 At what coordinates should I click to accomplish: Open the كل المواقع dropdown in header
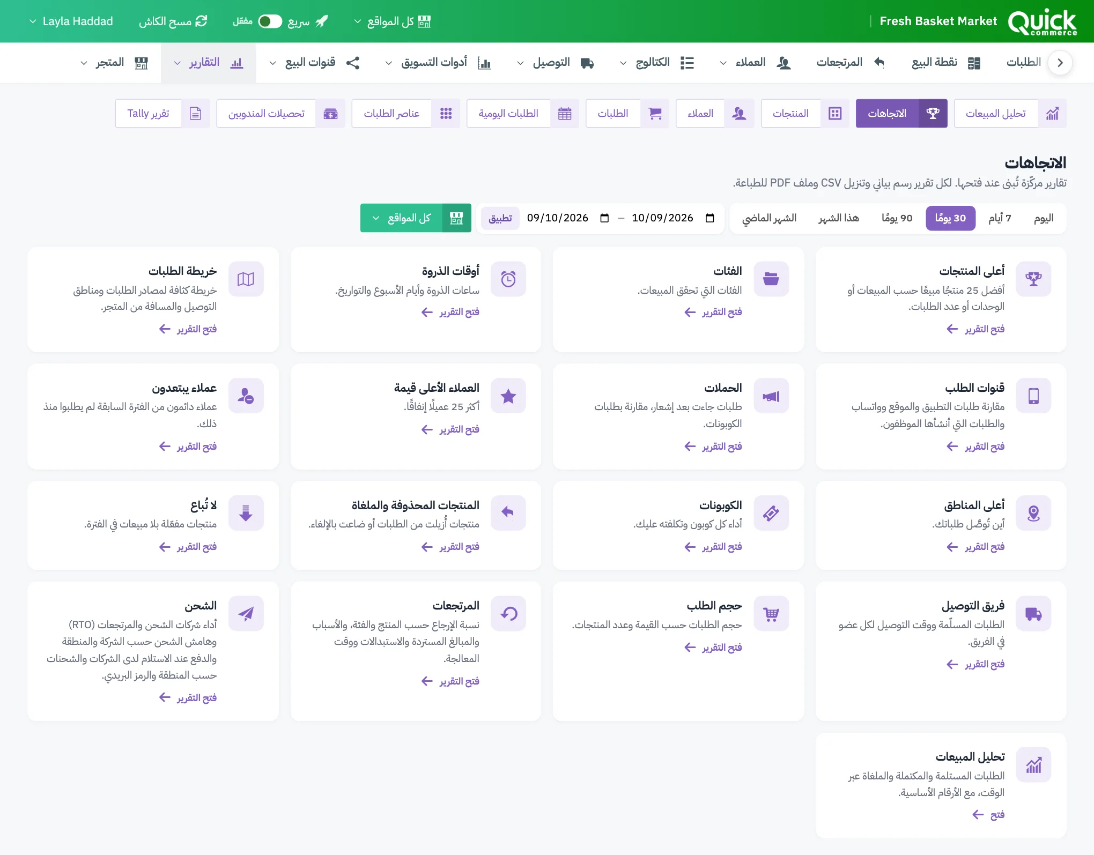click(393, 21)
